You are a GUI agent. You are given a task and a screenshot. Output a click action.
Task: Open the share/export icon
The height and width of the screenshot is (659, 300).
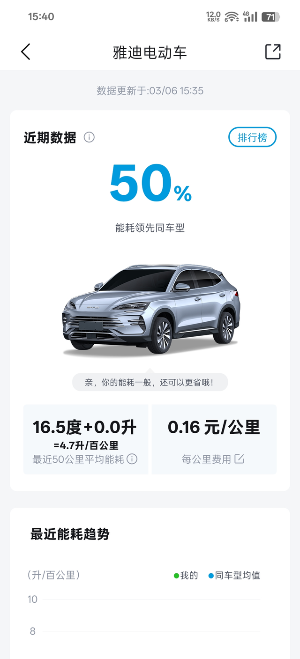click(273, 52)
